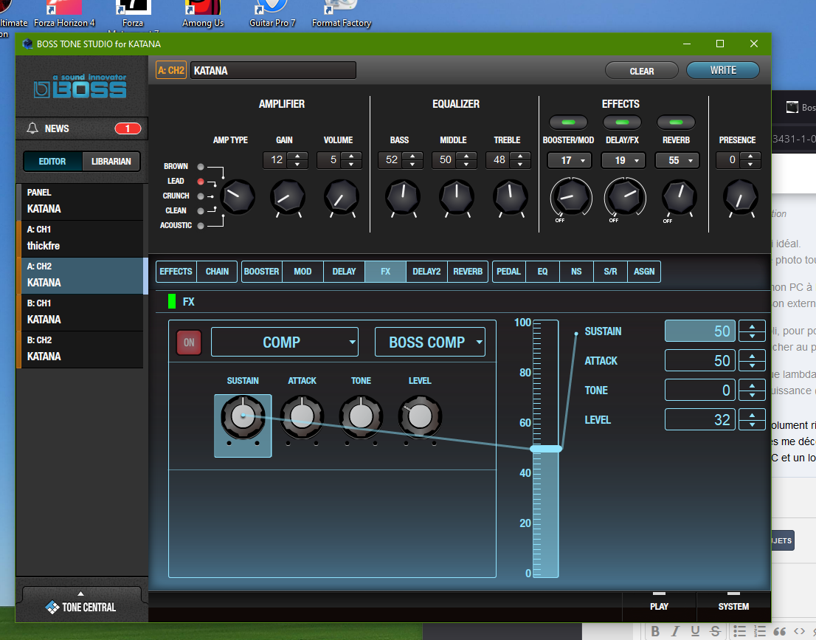Click the KATANA patch name field

coord(273,70)
